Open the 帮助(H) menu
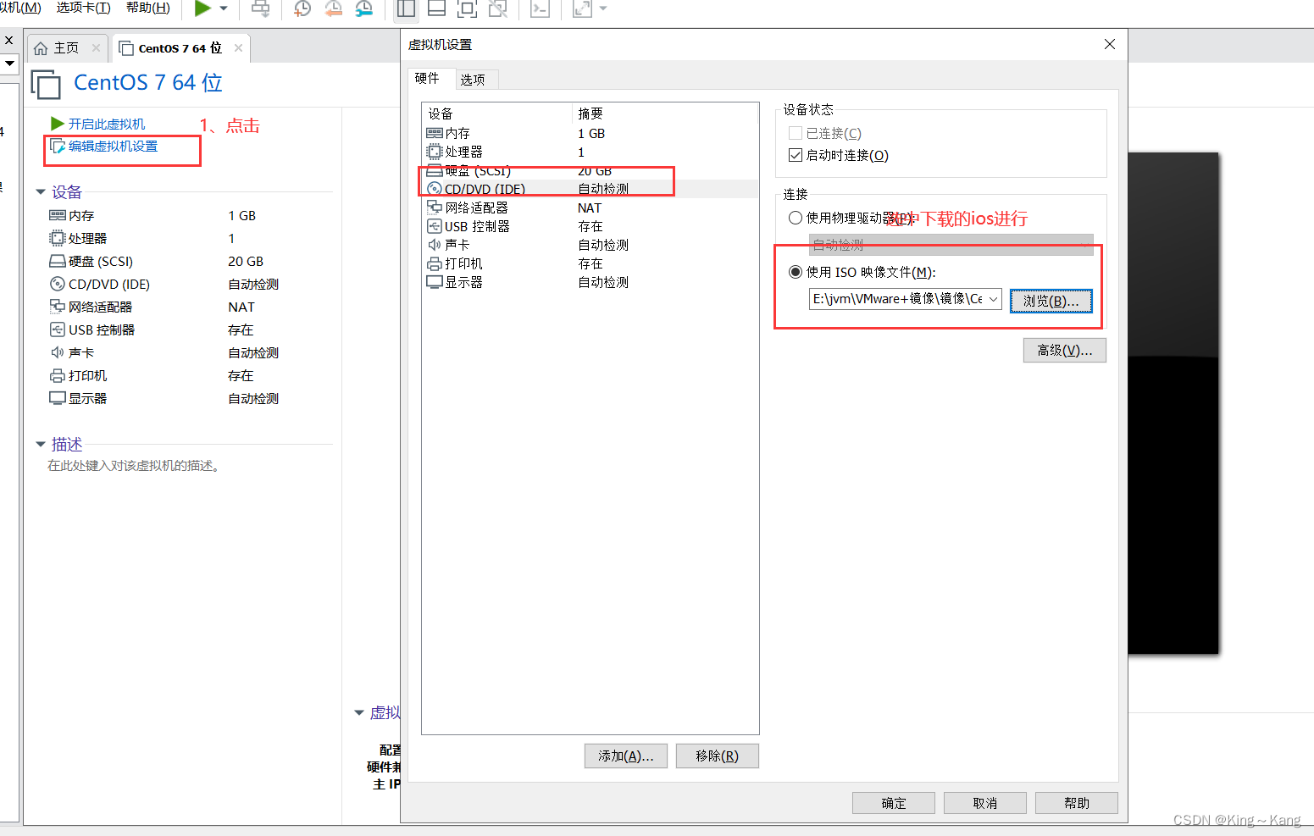This screenshot has height=836, width=1314. point(147,8)
